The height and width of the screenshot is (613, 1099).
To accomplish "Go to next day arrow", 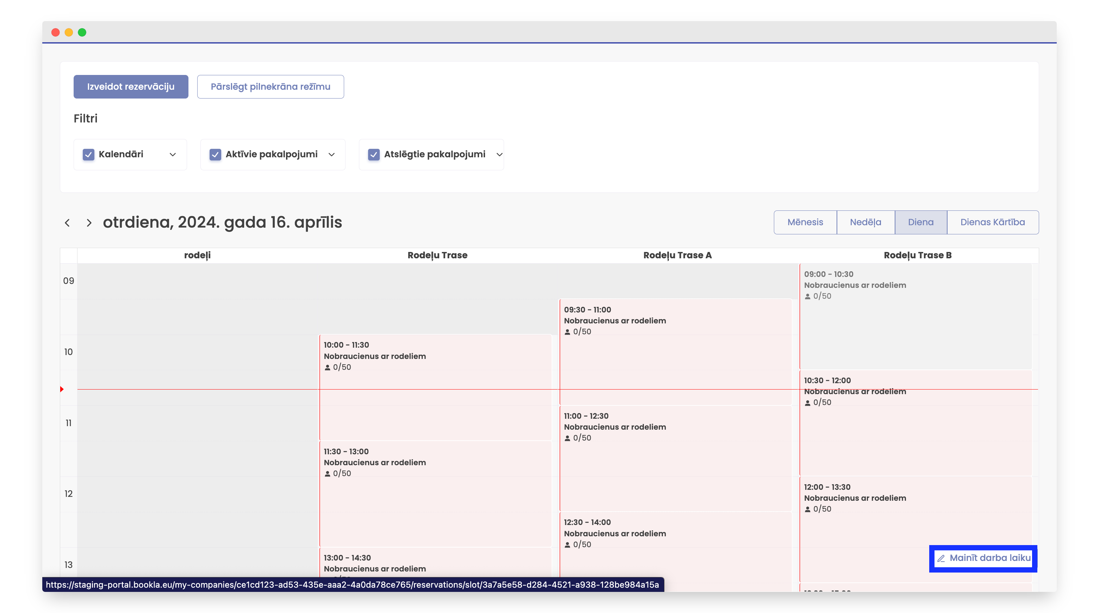I will pos(89,222).
